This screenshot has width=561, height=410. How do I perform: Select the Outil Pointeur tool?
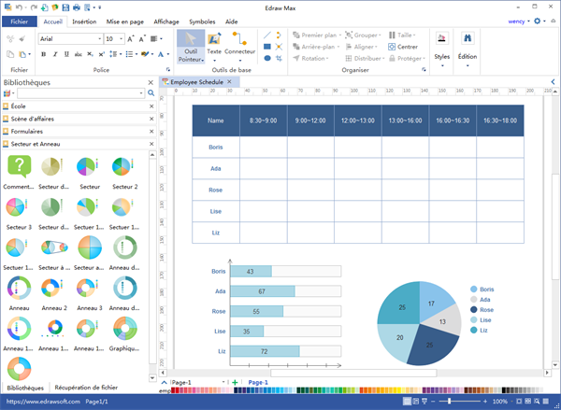click(x=192, y=46)
